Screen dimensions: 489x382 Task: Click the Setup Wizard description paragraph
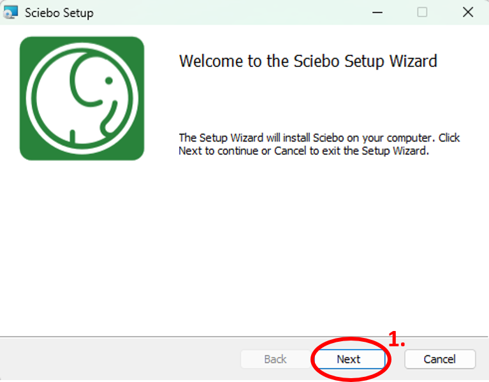pyautogui.click(x=319, y=144)
